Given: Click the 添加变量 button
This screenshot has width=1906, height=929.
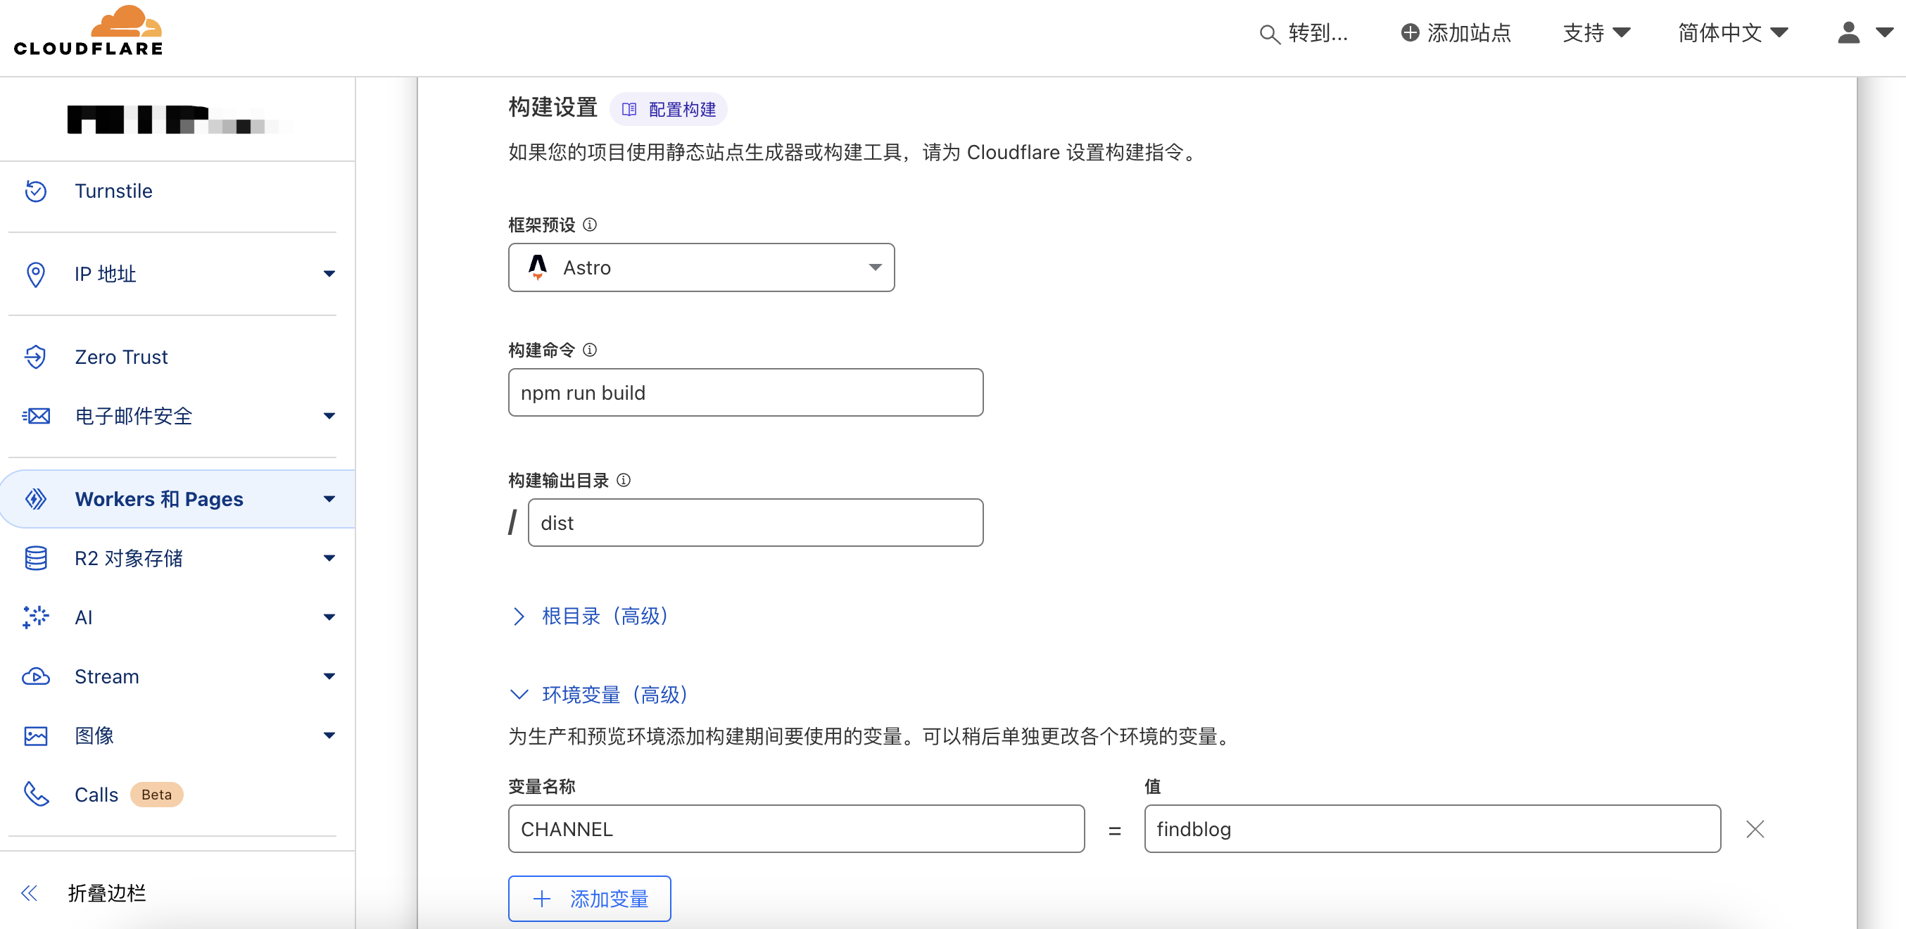Looking at the screenshot, I should point(589,898).
